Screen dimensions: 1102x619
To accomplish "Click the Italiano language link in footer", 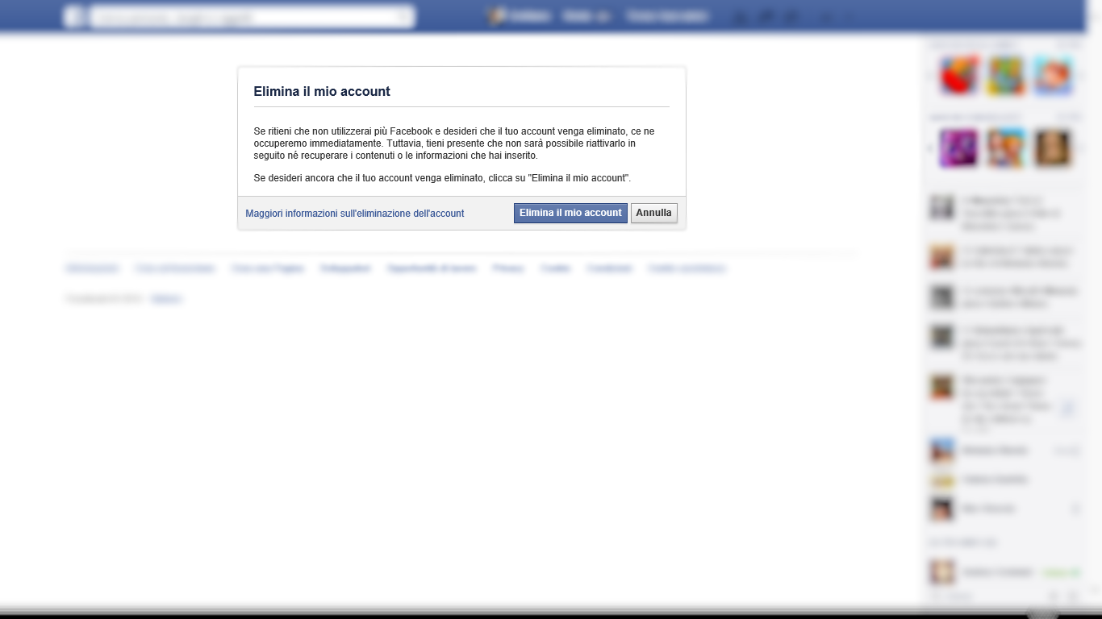I will pyautogui.click(x=167, y=299).
